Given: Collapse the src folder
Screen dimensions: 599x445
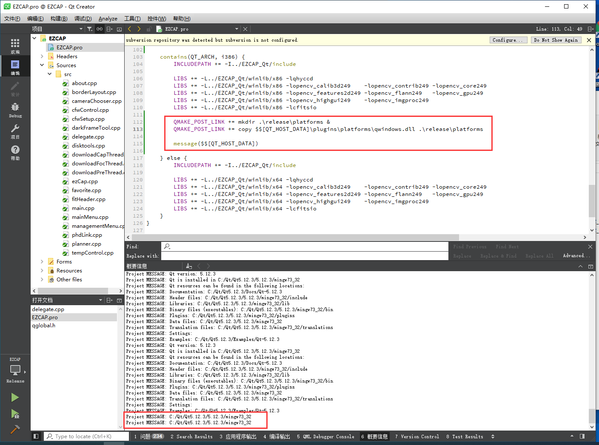Looking at the screenshot, I should pos(49,74).
